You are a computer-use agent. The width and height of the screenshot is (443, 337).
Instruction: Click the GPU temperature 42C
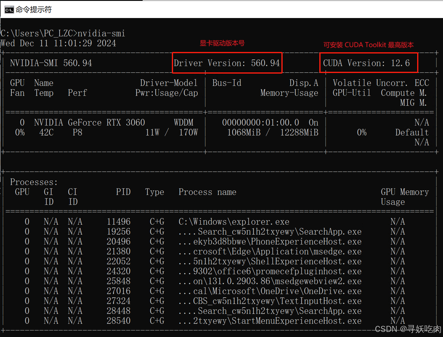click(46, 132)
